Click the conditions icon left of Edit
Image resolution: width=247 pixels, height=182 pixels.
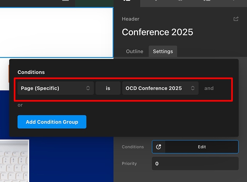[x=159, y=147]
